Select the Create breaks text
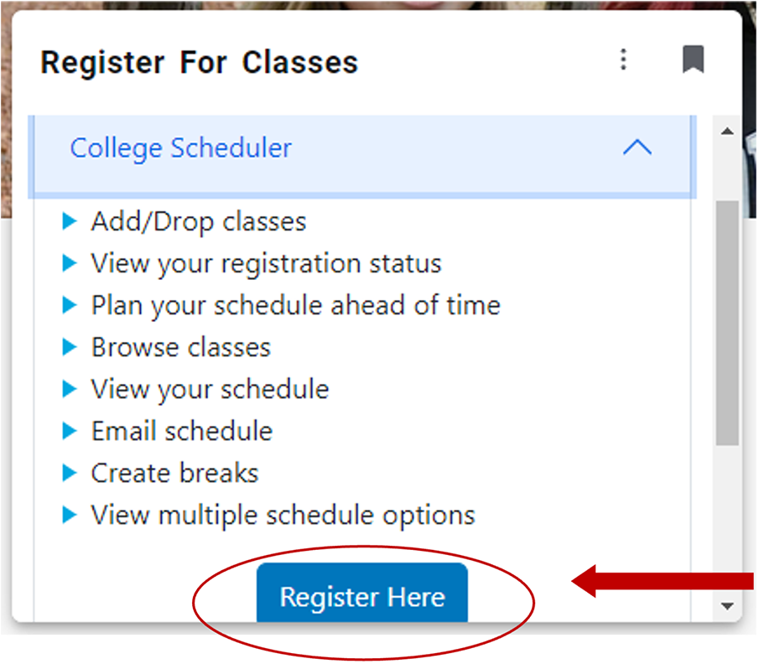This screenshot has height=664, width=759. [x=174, y=474]
